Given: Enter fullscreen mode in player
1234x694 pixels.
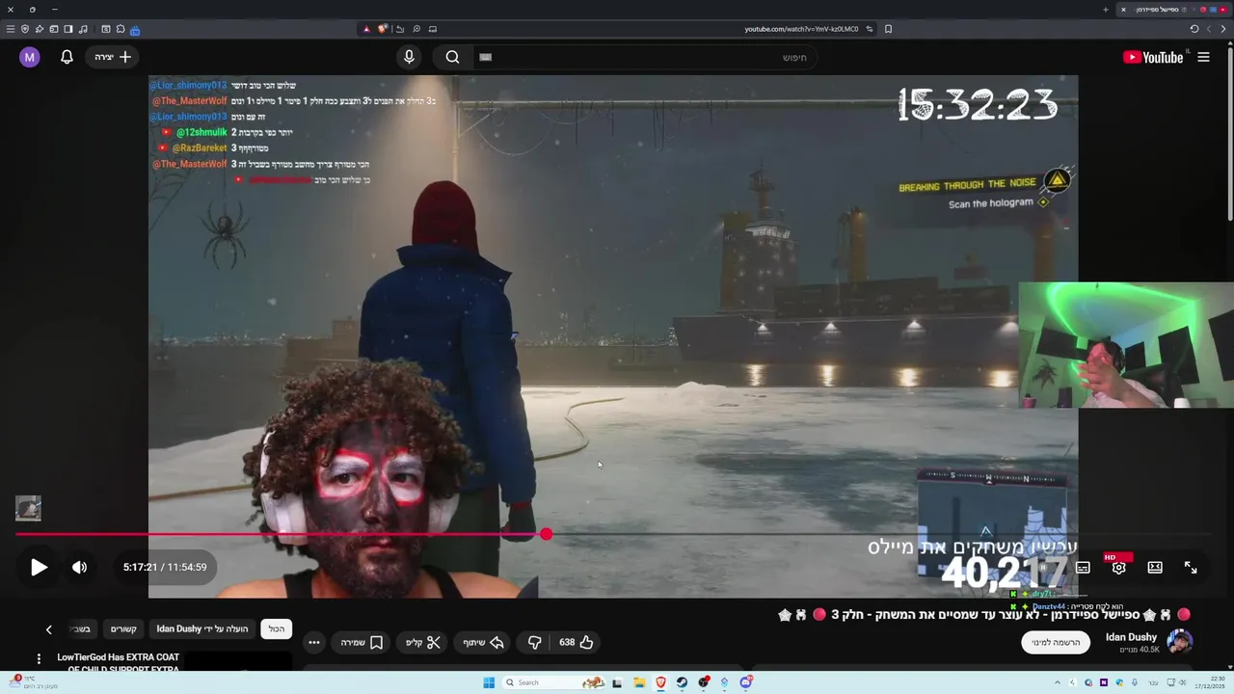Looking at the screenshot, I should tap(1191, 568).
